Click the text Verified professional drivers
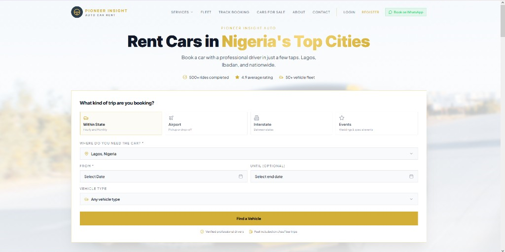The width and height of the screenshot is (505, 252). [224, 232]
